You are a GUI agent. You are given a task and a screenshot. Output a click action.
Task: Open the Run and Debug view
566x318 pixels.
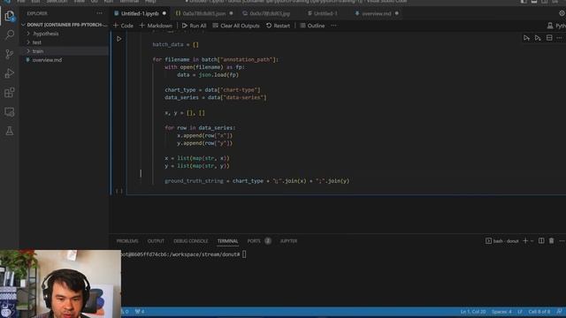pos(10,73)
